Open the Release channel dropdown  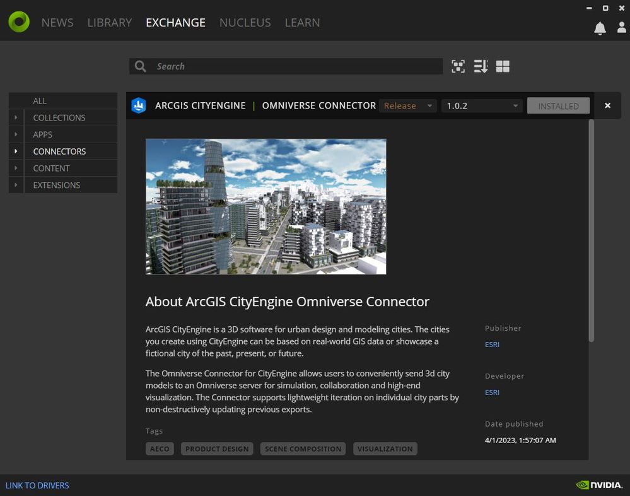(x=407, y=106)
